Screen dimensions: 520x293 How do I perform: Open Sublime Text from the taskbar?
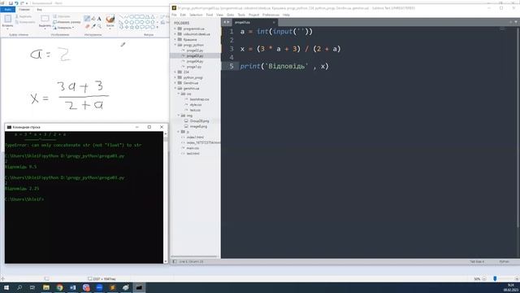(x=112, y=287)
